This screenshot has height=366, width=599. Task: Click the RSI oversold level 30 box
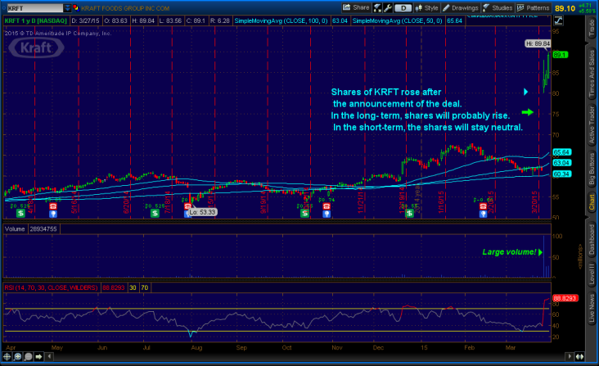coord(133,287)
